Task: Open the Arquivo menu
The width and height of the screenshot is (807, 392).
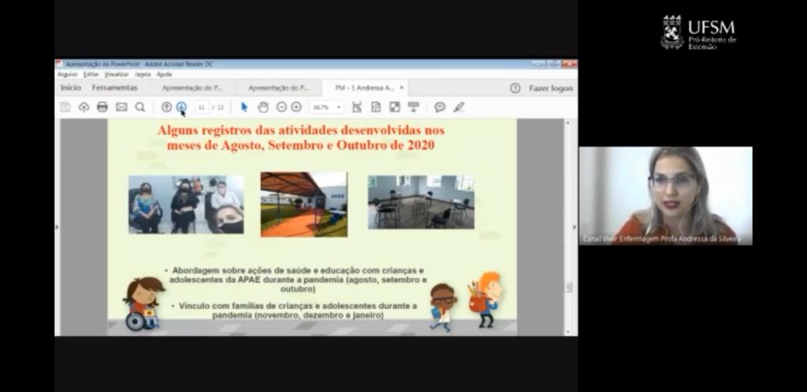Action: coord(68,74)
